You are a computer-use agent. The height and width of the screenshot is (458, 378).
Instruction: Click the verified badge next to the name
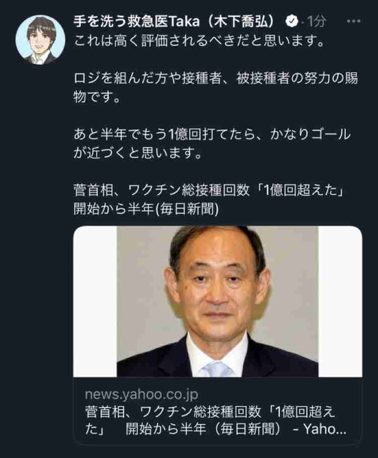pyautogui.click(x=291, y=21)
